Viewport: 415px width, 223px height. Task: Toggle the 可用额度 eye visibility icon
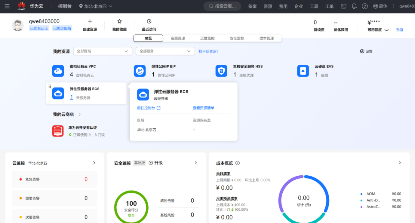[x=387, y=30]
